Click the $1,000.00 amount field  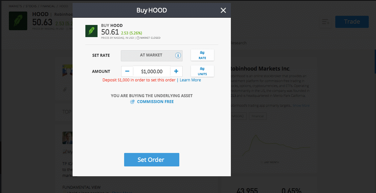[152, 71]
